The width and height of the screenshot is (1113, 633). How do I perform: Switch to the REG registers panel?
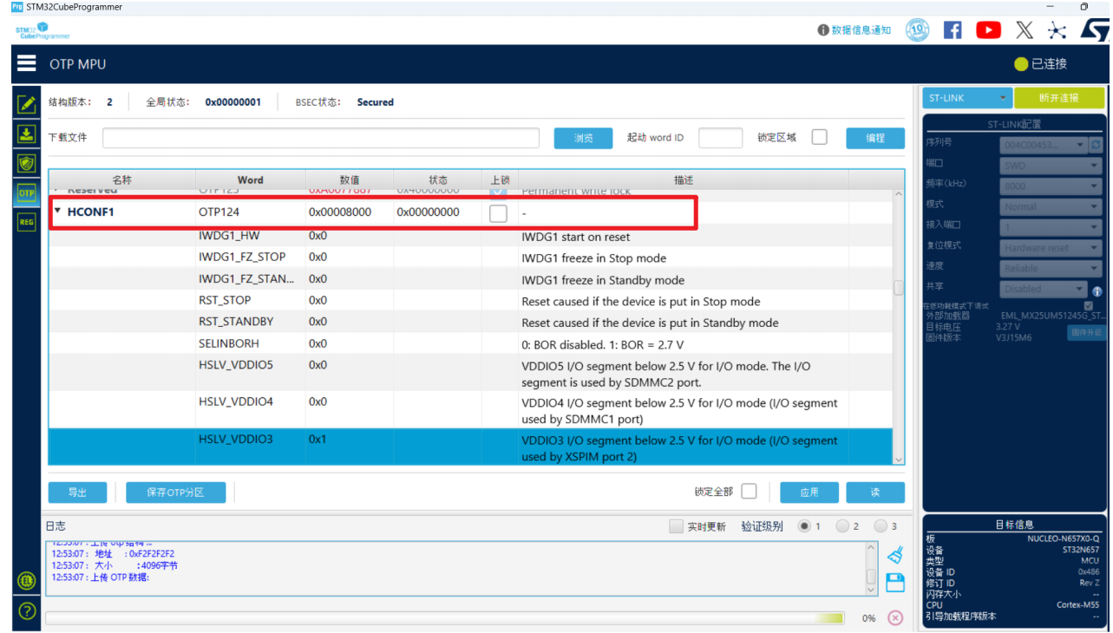[x=26, y=222]
